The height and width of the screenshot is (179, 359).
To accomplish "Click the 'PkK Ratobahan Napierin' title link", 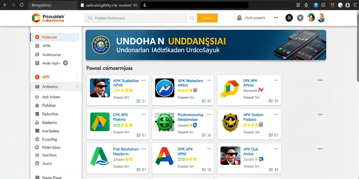I will click(x=126, y=151).
